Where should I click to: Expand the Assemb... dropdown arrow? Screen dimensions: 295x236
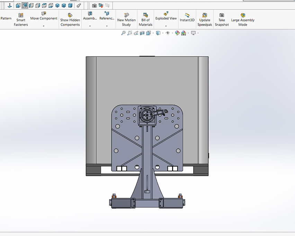[x=90, y=26]
